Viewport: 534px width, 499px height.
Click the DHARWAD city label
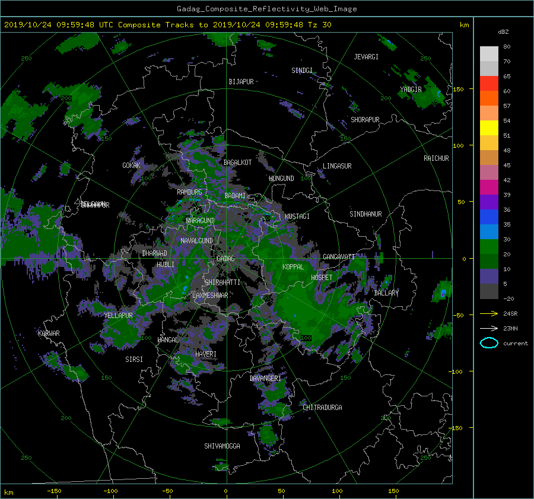(x=155, y=253)
